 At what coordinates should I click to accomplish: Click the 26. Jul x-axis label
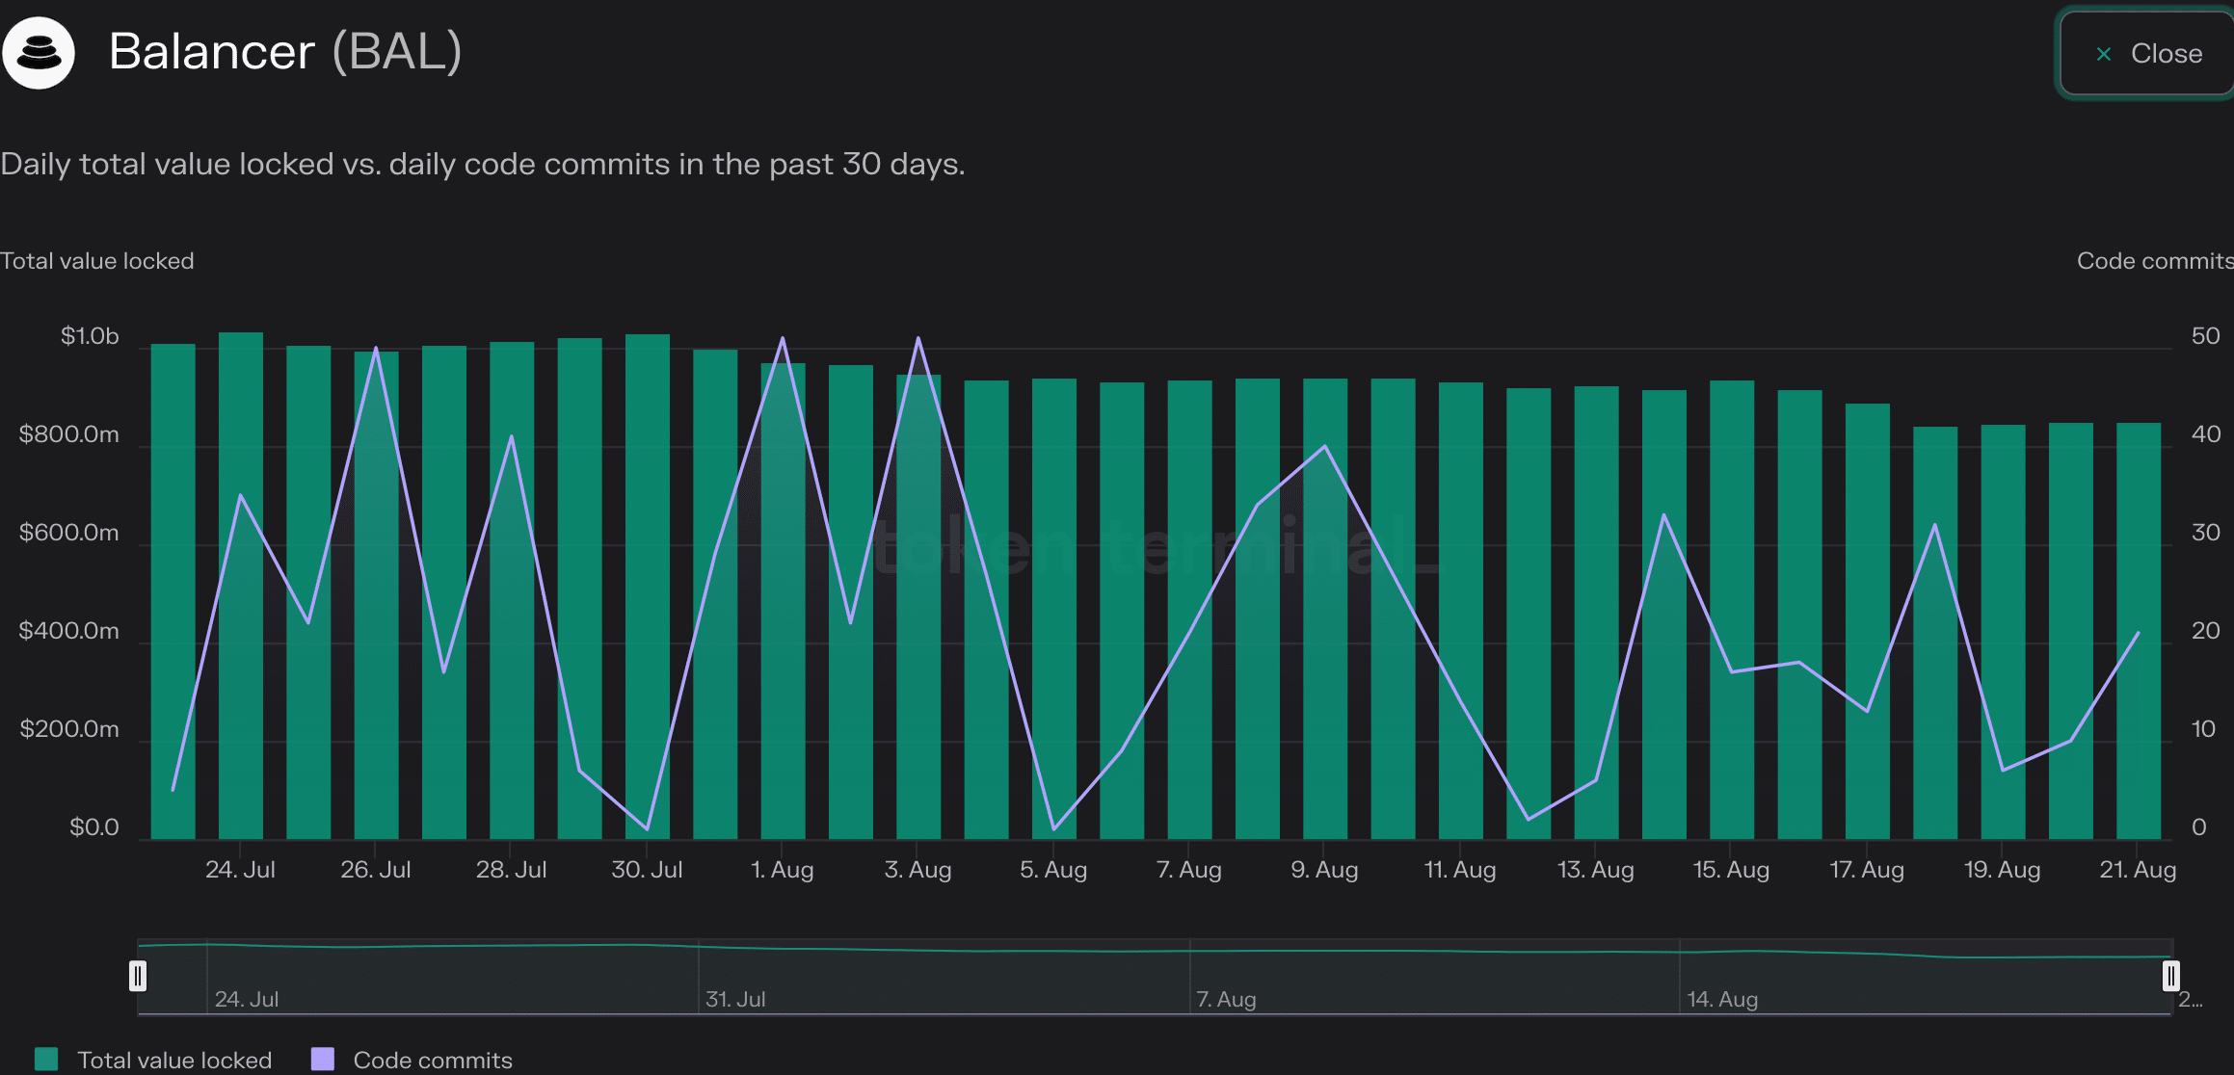(376, 870)
